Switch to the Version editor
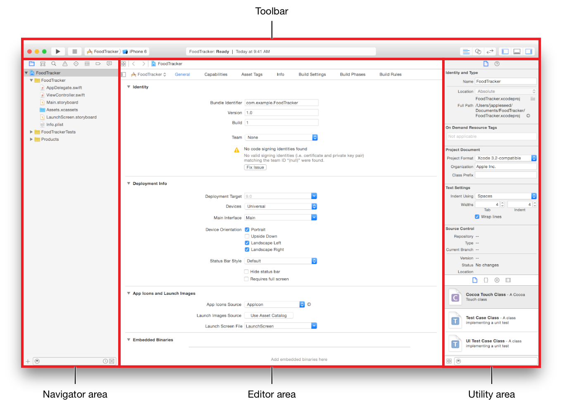 tap(490, 52)
